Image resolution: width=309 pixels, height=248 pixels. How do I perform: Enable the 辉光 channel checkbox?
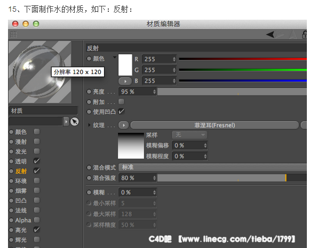37,239
